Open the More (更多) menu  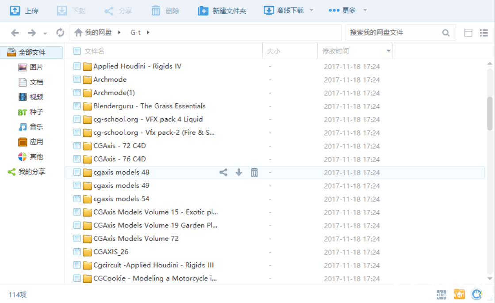coord(342,11)
